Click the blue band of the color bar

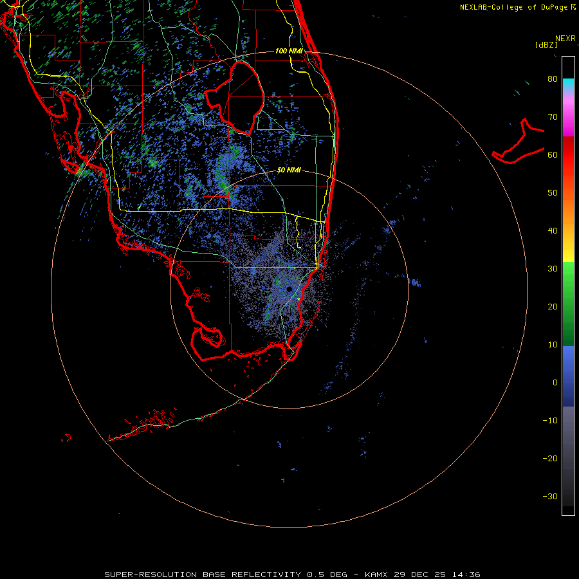click(568, 376)
